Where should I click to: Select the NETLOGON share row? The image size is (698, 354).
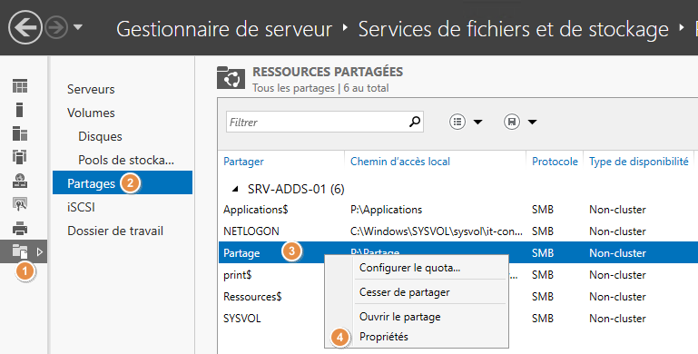coord(458,231)
